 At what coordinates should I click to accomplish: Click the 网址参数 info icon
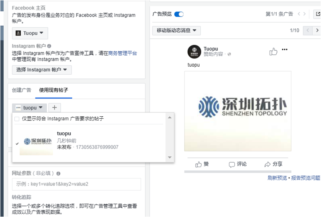pos(58,173)
